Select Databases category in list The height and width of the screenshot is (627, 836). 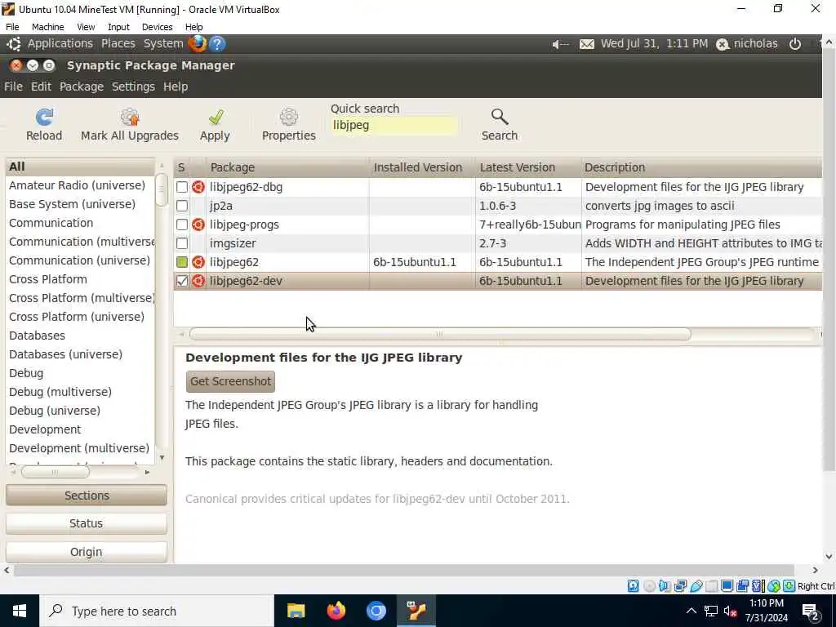[37, 336]
